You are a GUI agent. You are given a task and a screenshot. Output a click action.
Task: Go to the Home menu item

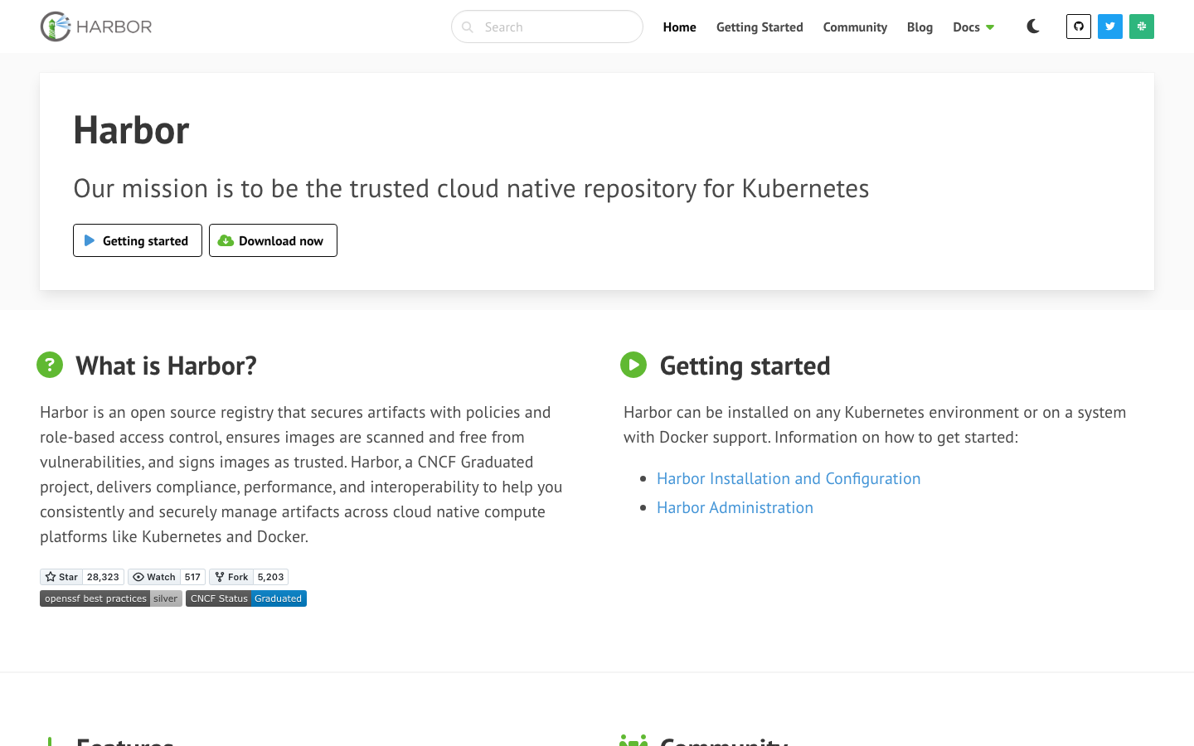(x=679, y=27)
